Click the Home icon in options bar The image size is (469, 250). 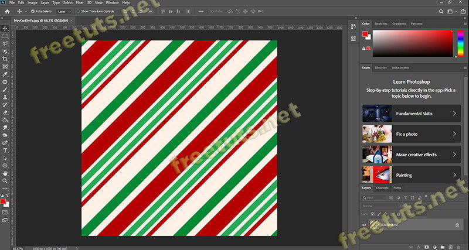pyautogui.click(x=7, y=11)
